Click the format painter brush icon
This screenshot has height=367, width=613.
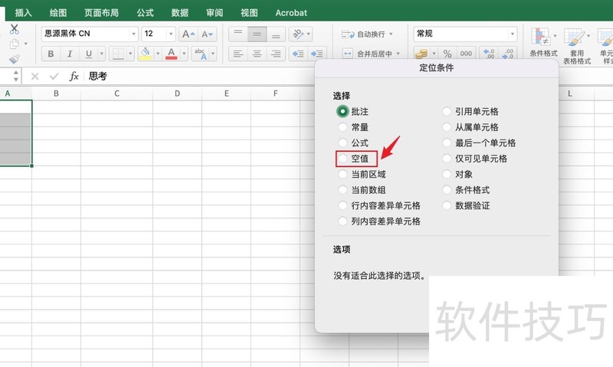click(14, 59)
